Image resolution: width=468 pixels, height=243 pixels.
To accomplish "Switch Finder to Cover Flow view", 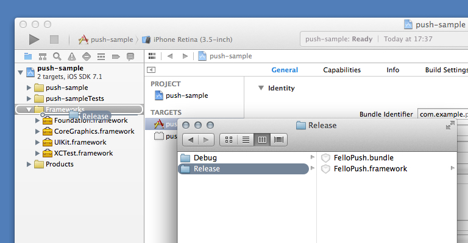I will point(278,140).
